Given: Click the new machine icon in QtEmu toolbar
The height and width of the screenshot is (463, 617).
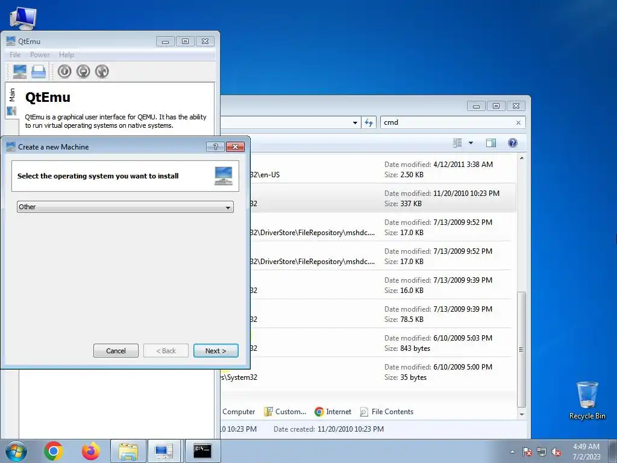Looking at the screenshot, I should 20,71.
